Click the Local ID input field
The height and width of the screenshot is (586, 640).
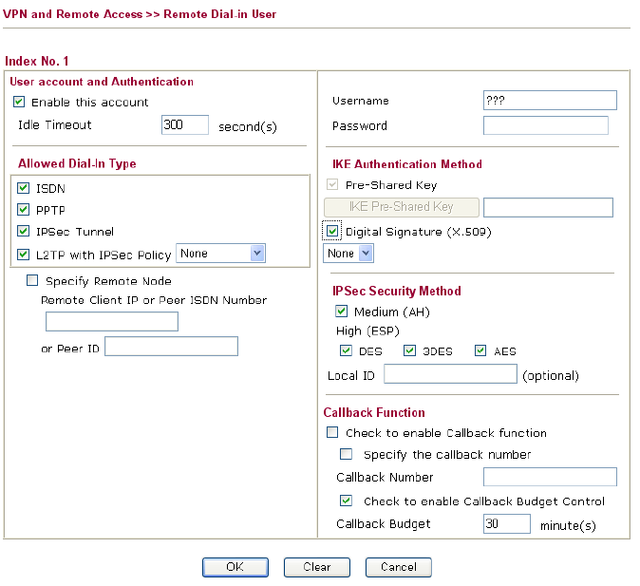450,374
